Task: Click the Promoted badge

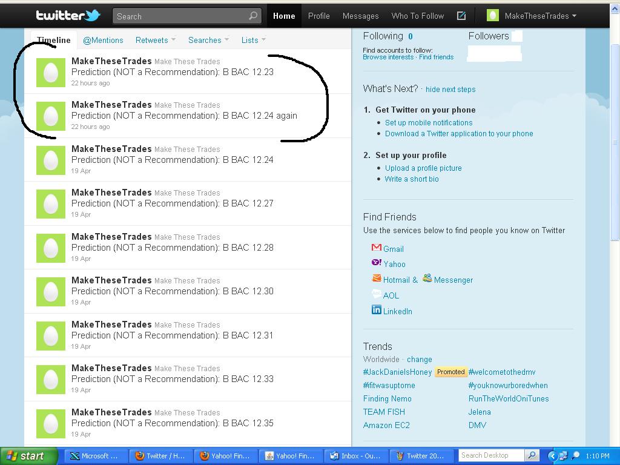Action: pos(450,372)
